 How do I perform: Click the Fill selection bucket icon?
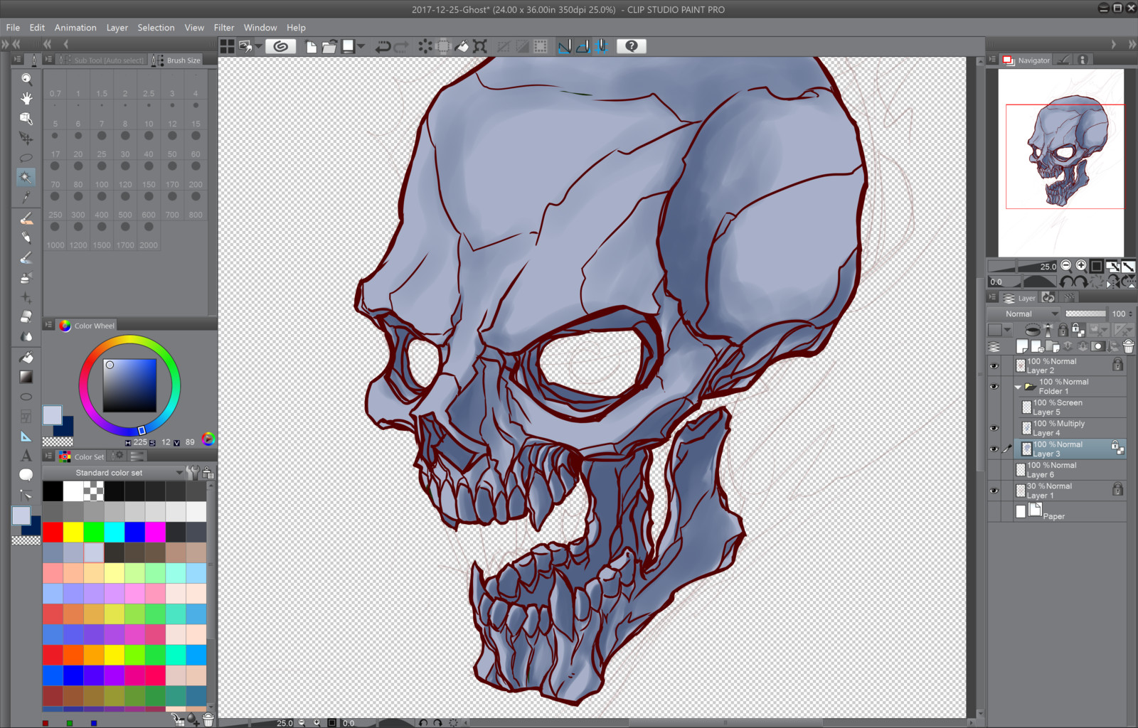coord(462,46)
